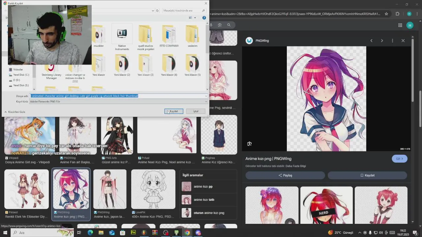
Task: Click the Kaydet button in the save dialog
Action: click(x=174, y=111)
